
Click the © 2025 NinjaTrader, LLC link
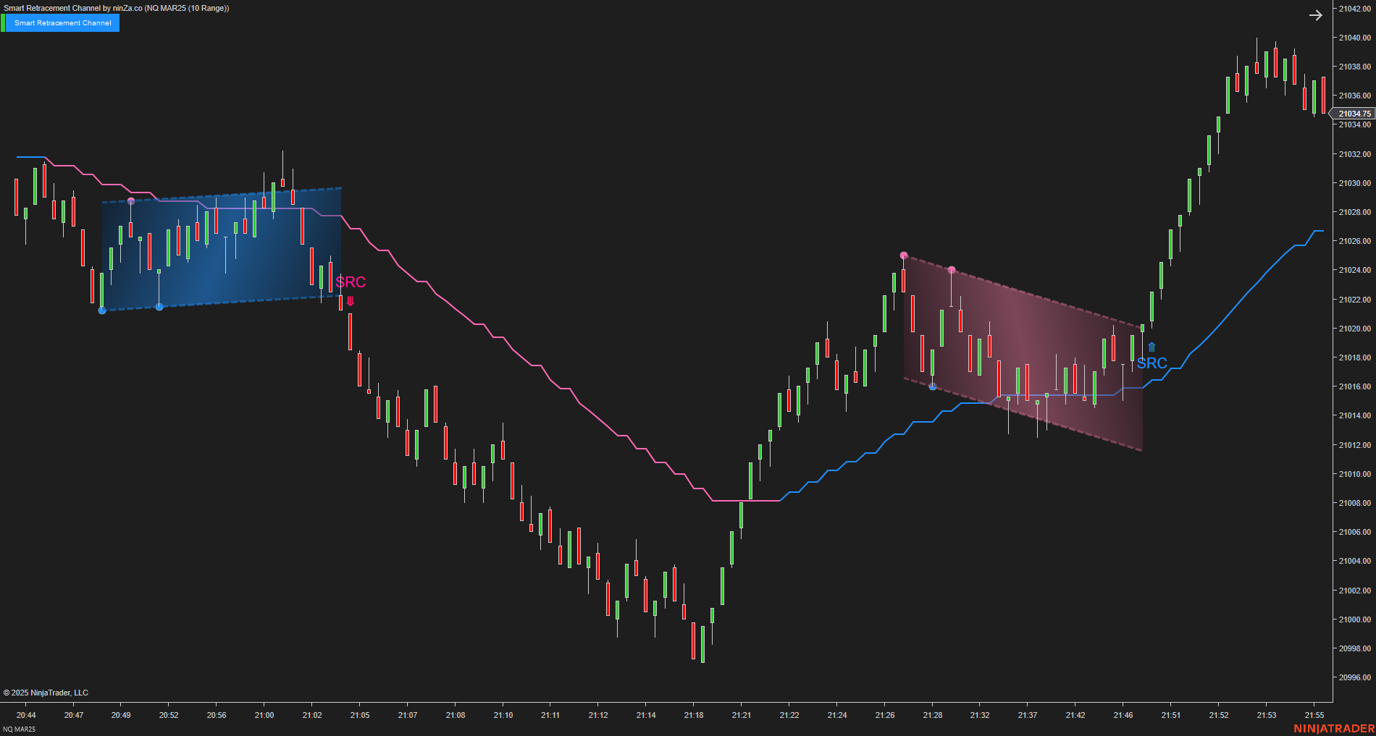[x=46, y=693]
